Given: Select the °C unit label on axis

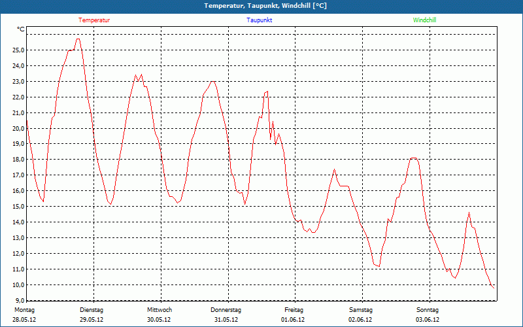Looking at the screenshot, I should [21, 29].
